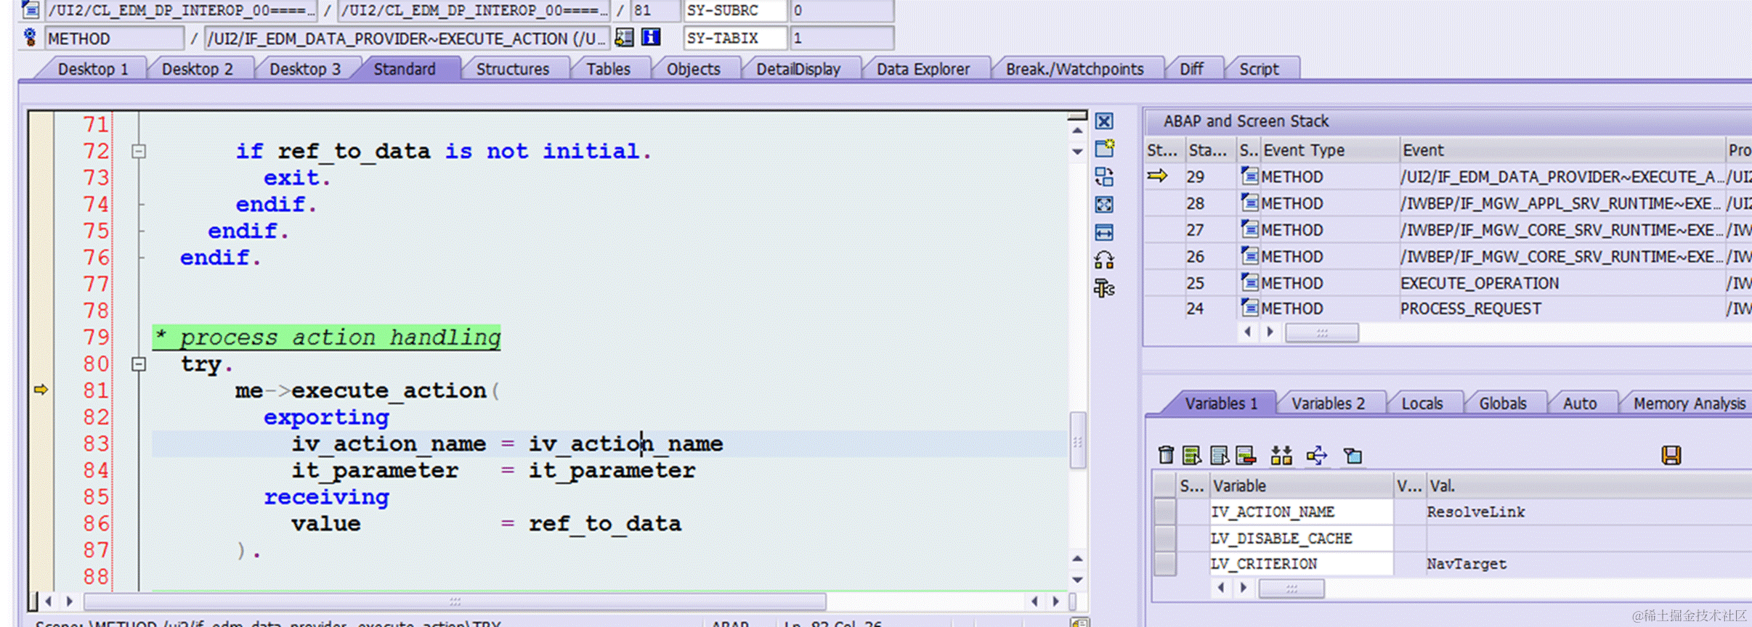Click the horizontal-arrows window width icon
Viewport: 1752px width, 627px height.
tap(1104, 232)
